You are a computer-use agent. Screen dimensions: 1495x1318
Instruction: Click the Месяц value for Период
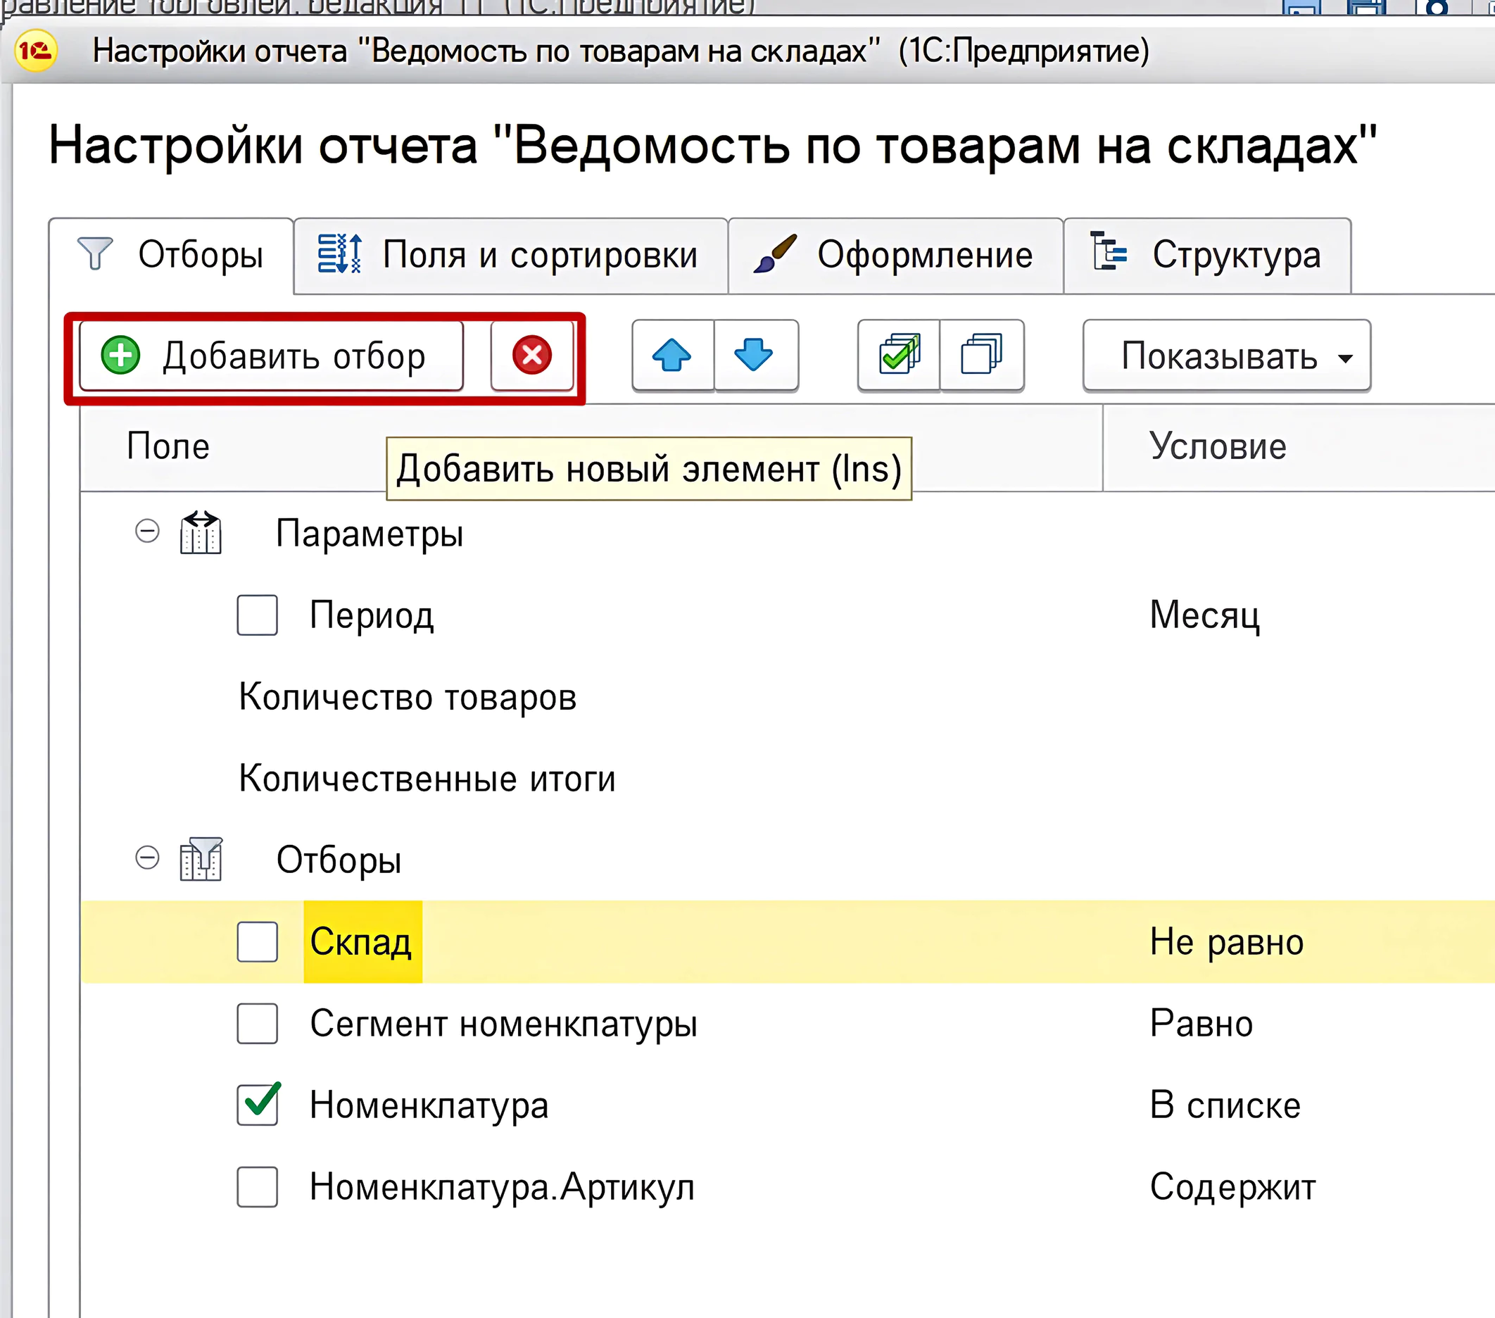[x=1204, y=615]
